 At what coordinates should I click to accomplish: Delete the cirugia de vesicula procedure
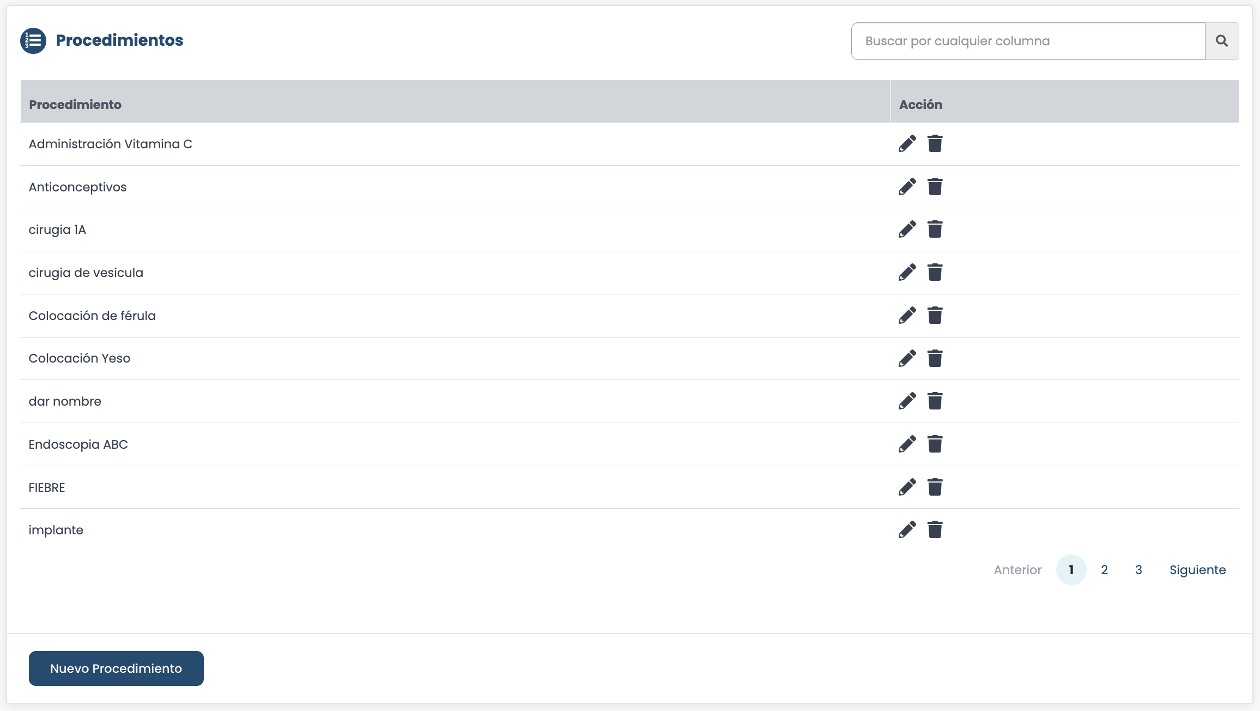(x=935, y=273)
